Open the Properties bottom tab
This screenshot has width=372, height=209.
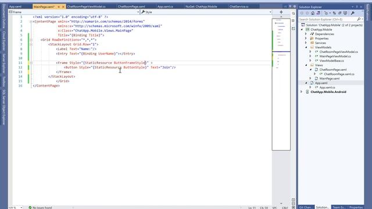[356, 207]
